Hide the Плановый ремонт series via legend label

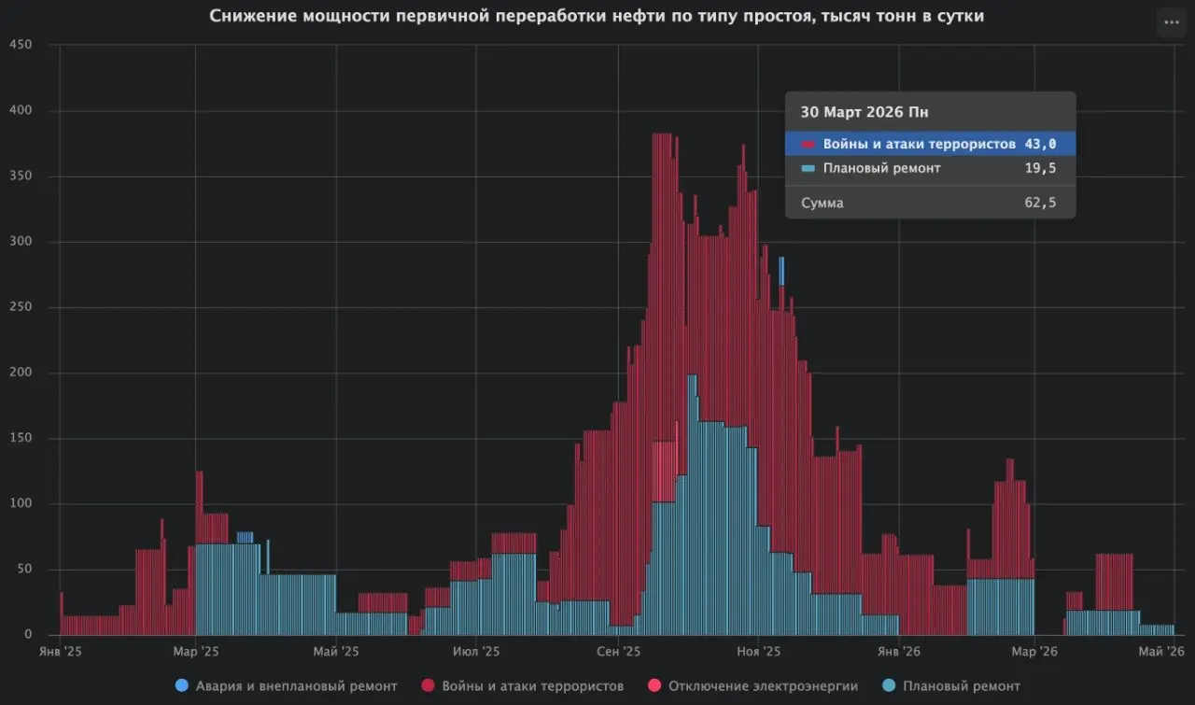click(961, 685)
